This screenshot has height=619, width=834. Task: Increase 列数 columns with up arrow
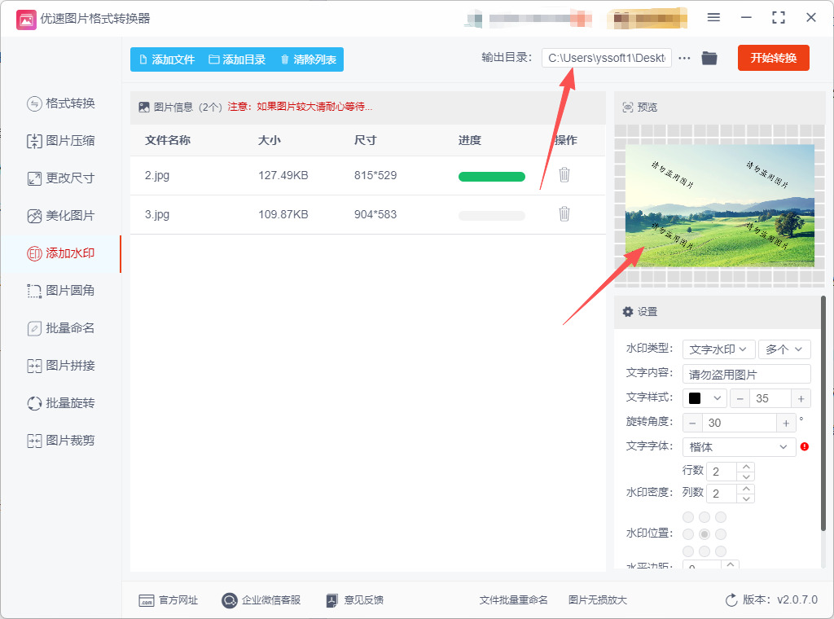coord(746,489)
